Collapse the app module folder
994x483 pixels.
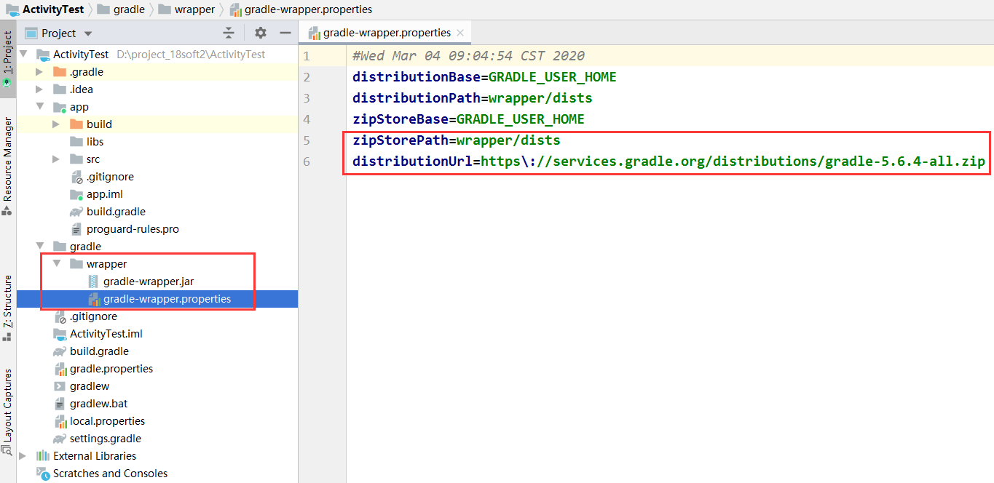click(x=39, y=107)
